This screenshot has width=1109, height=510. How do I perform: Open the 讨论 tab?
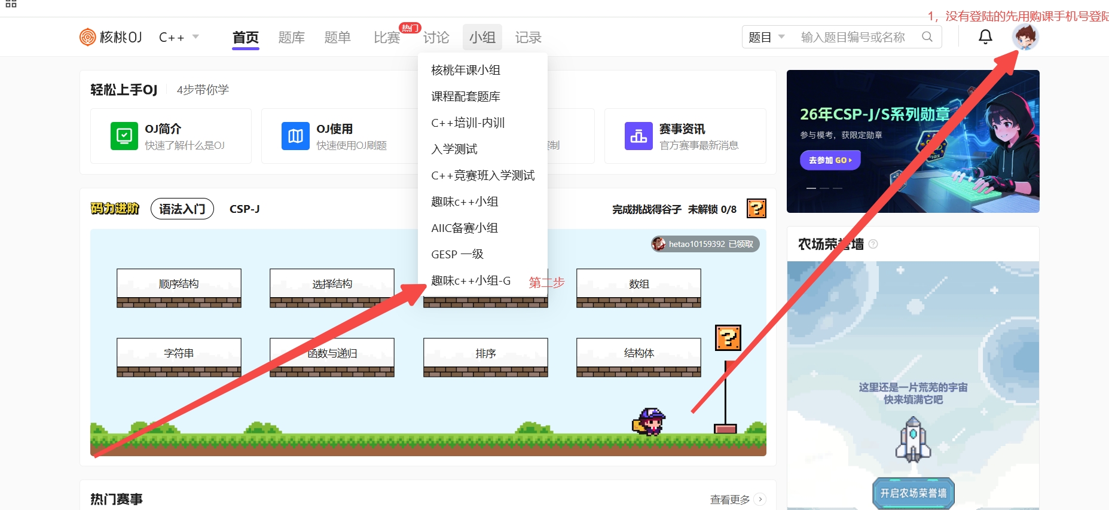pyautogui.click(x=436, y=38)
